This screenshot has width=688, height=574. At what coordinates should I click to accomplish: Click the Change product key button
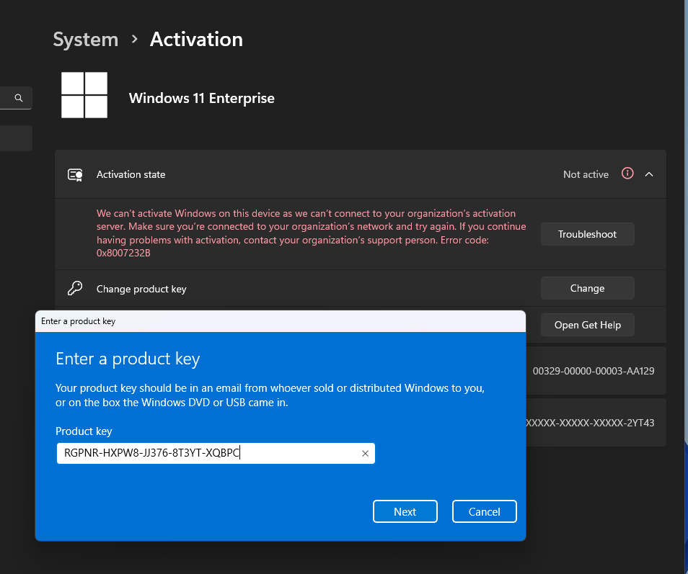[x=587, y=288]
